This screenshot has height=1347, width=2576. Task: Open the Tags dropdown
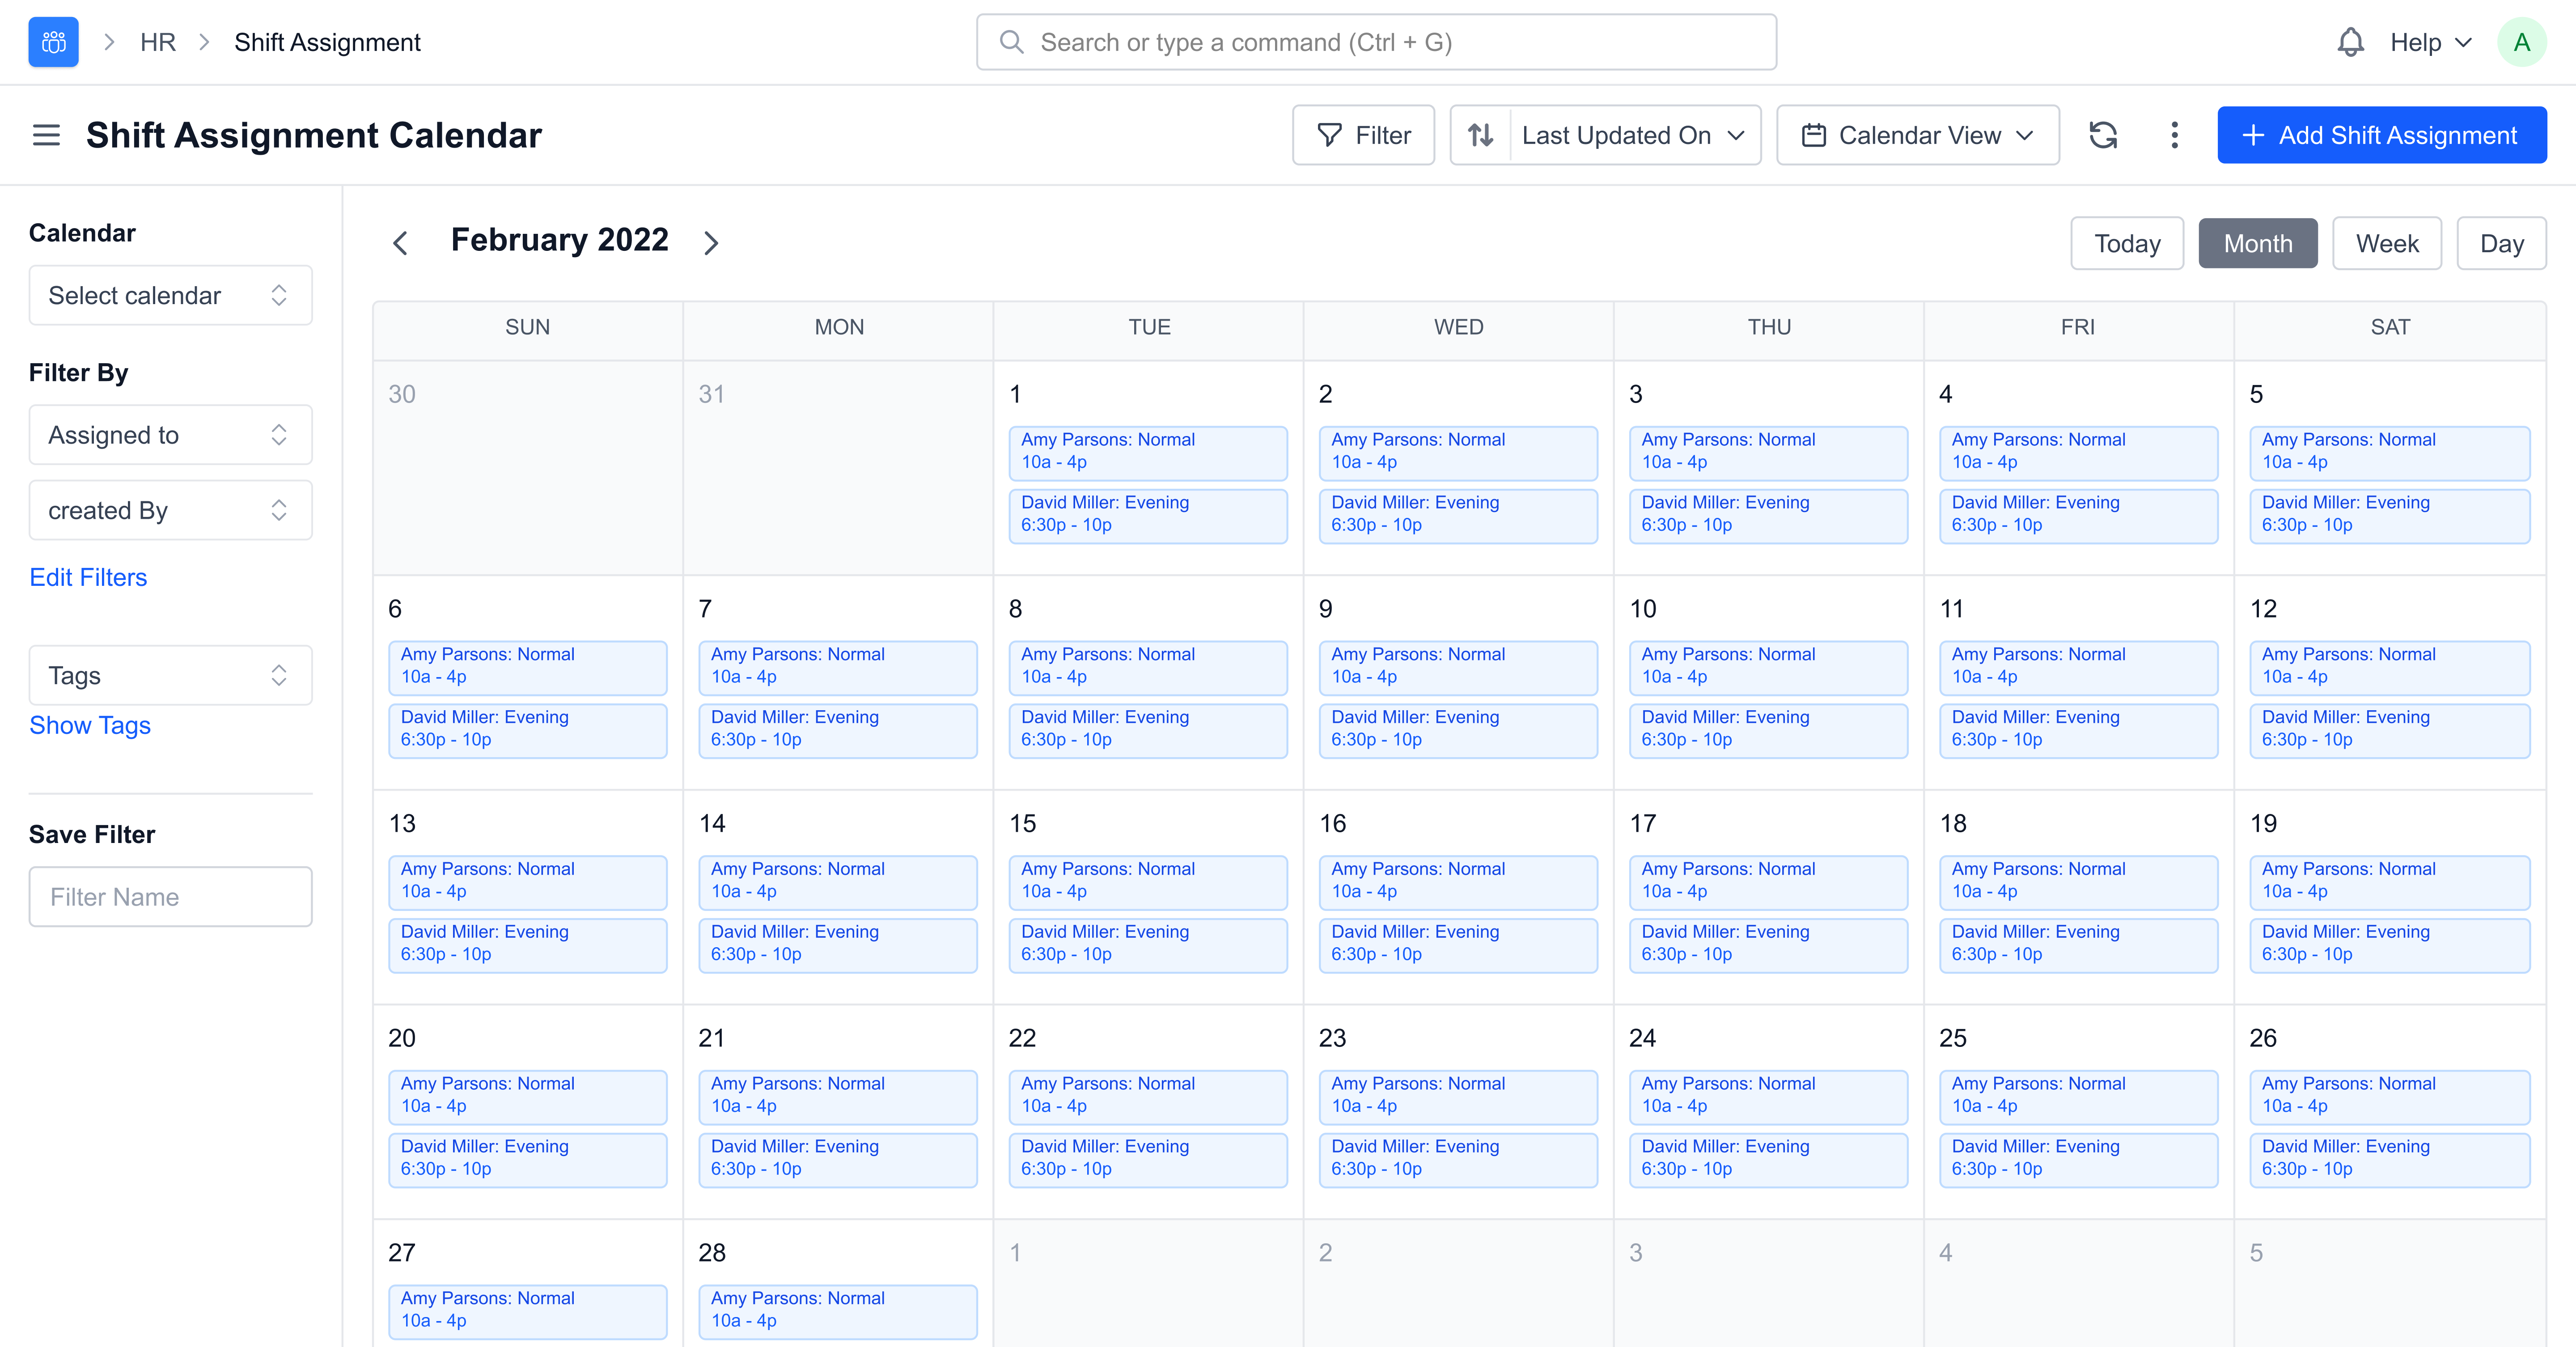(170, 675)
